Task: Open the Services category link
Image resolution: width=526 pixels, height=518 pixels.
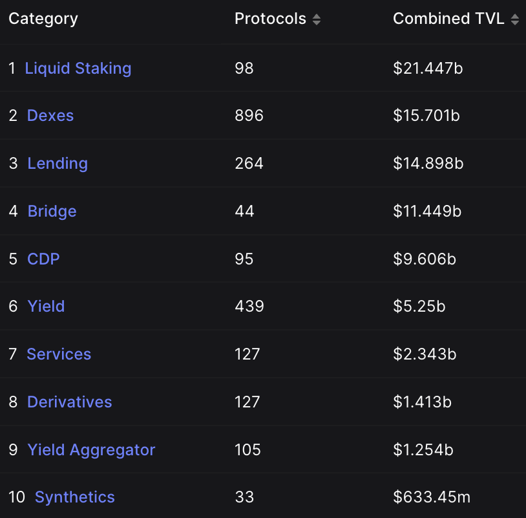Action: pos(59,354)
